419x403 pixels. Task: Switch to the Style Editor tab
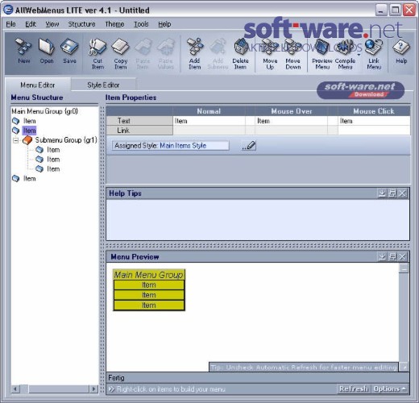[103, 85]
